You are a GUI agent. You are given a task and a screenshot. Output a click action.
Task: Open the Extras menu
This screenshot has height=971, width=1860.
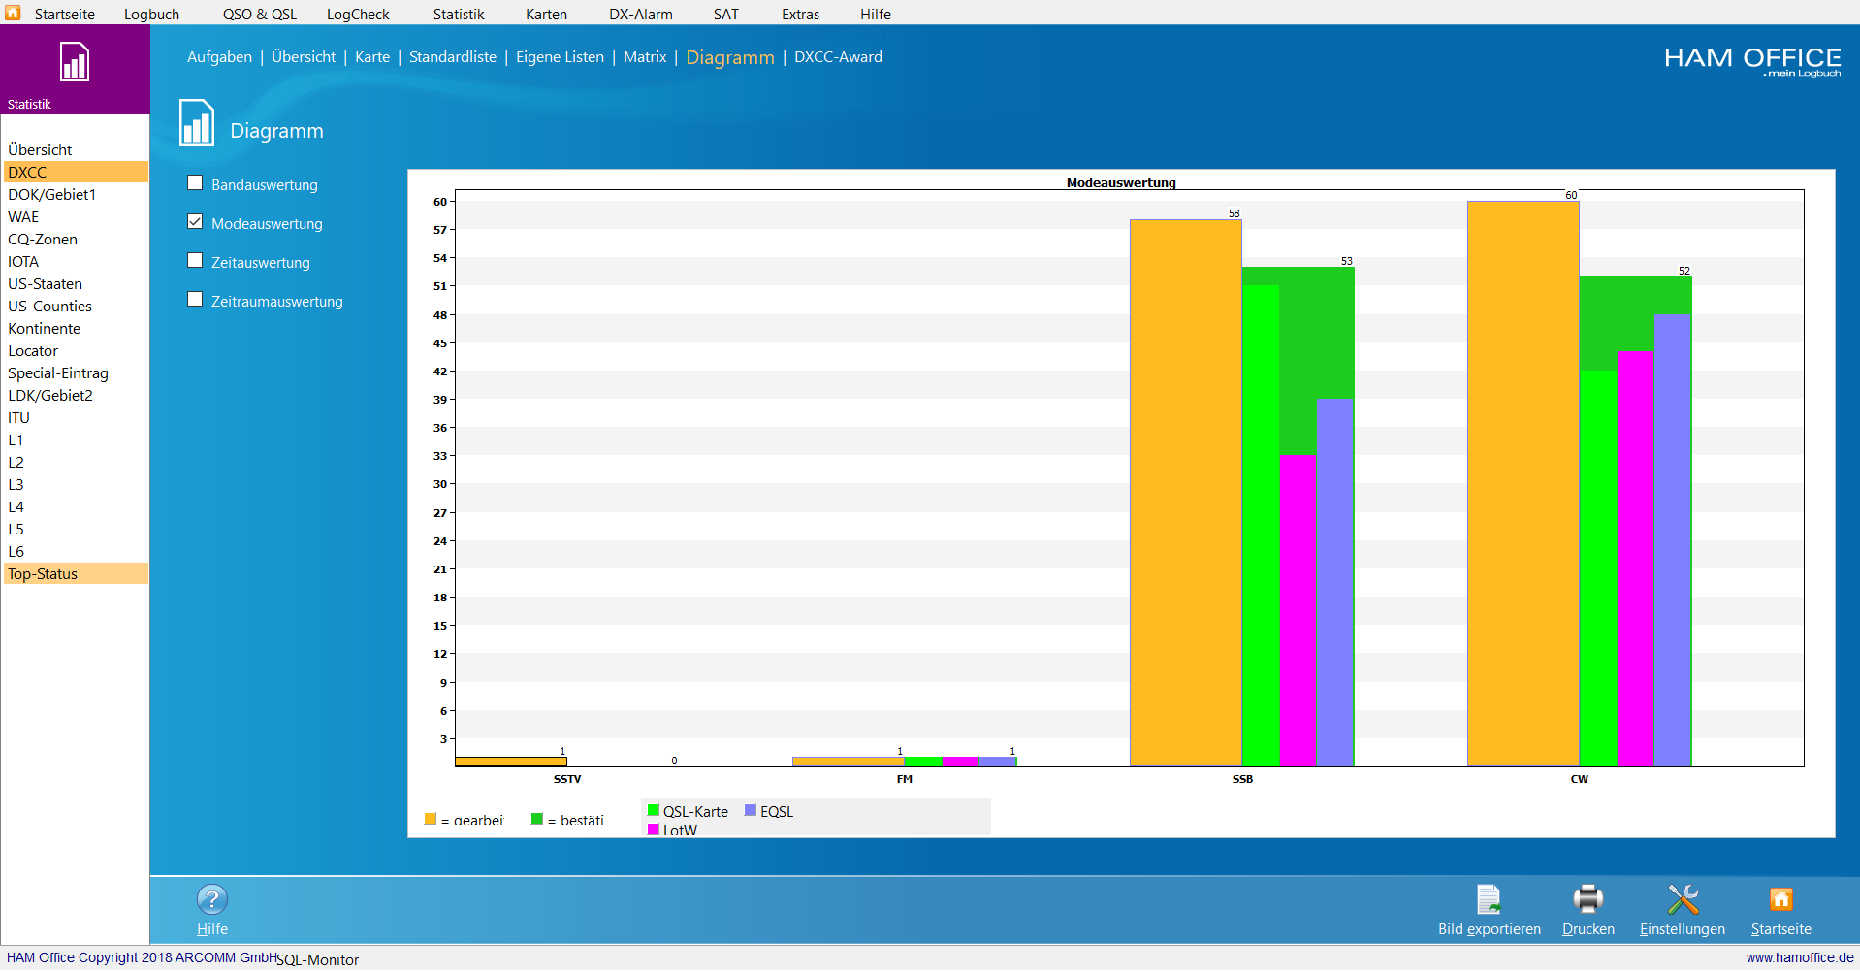(800, 14)
